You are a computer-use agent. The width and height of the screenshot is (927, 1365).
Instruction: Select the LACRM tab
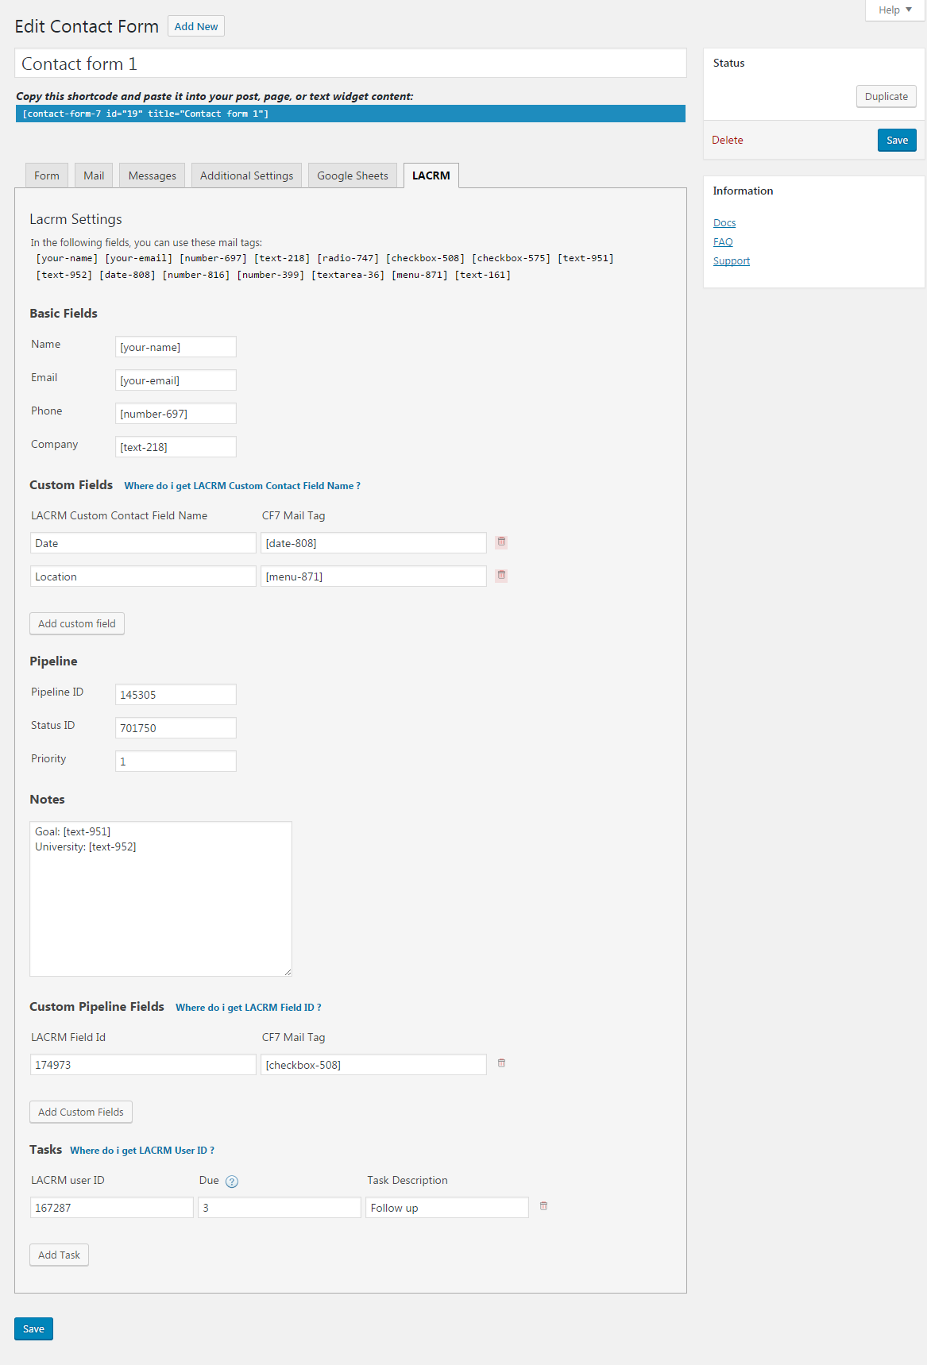click(x=431, y=175)
